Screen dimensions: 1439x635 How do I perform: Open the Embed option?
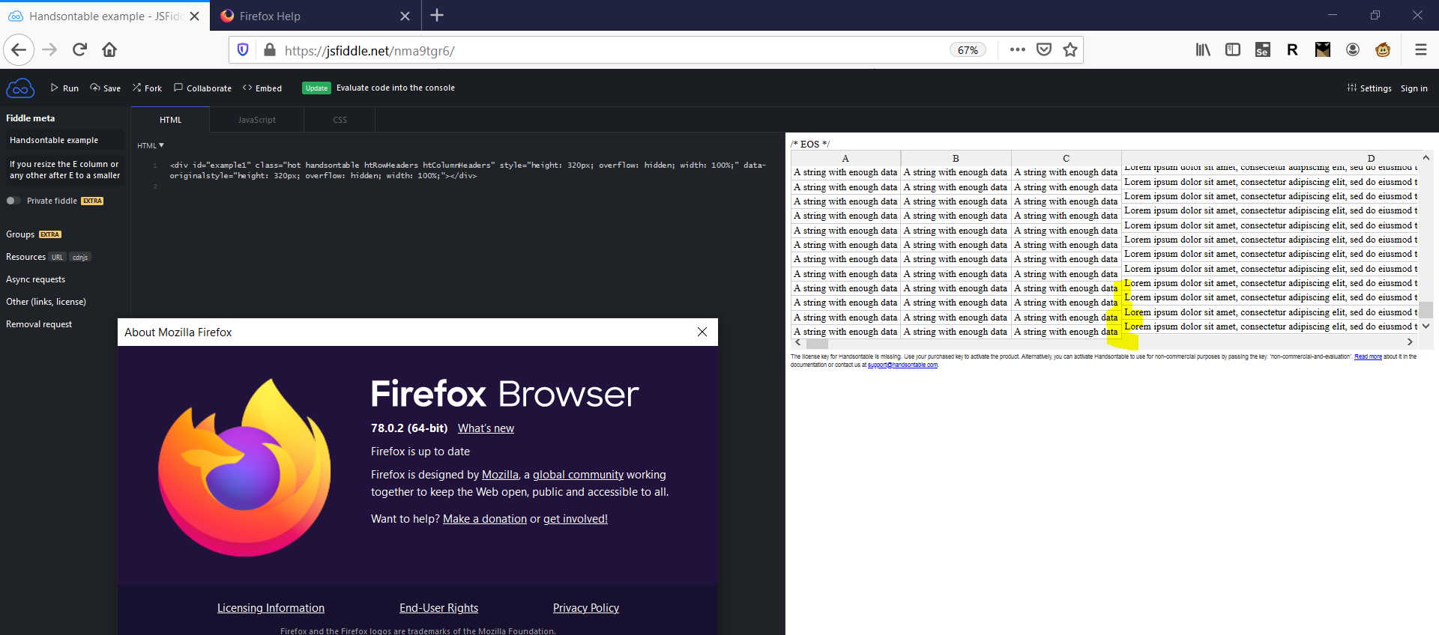click(x=262, y=88)
